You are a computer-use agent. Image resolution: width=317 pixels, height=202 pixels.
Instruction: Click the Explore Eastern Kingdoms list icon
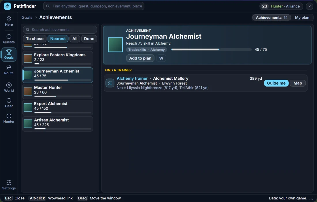tap(28, 58)
